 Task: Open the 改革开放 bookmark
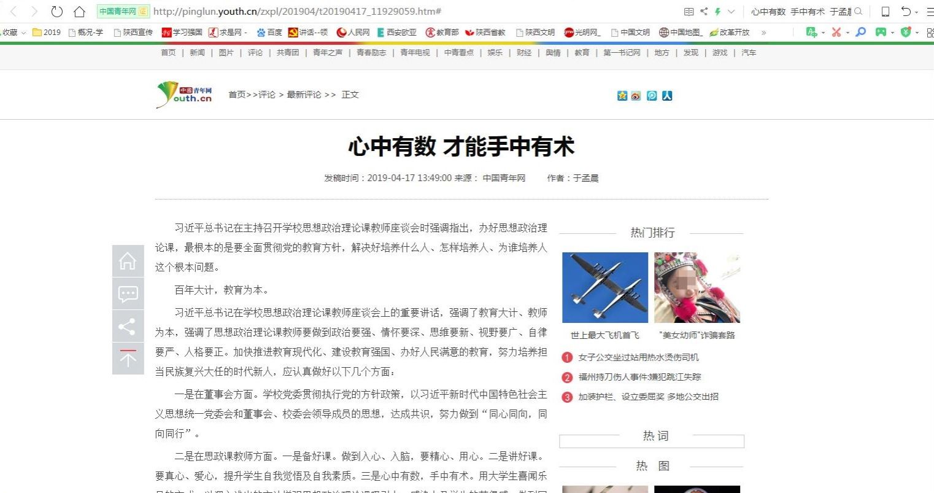point(730,33)
